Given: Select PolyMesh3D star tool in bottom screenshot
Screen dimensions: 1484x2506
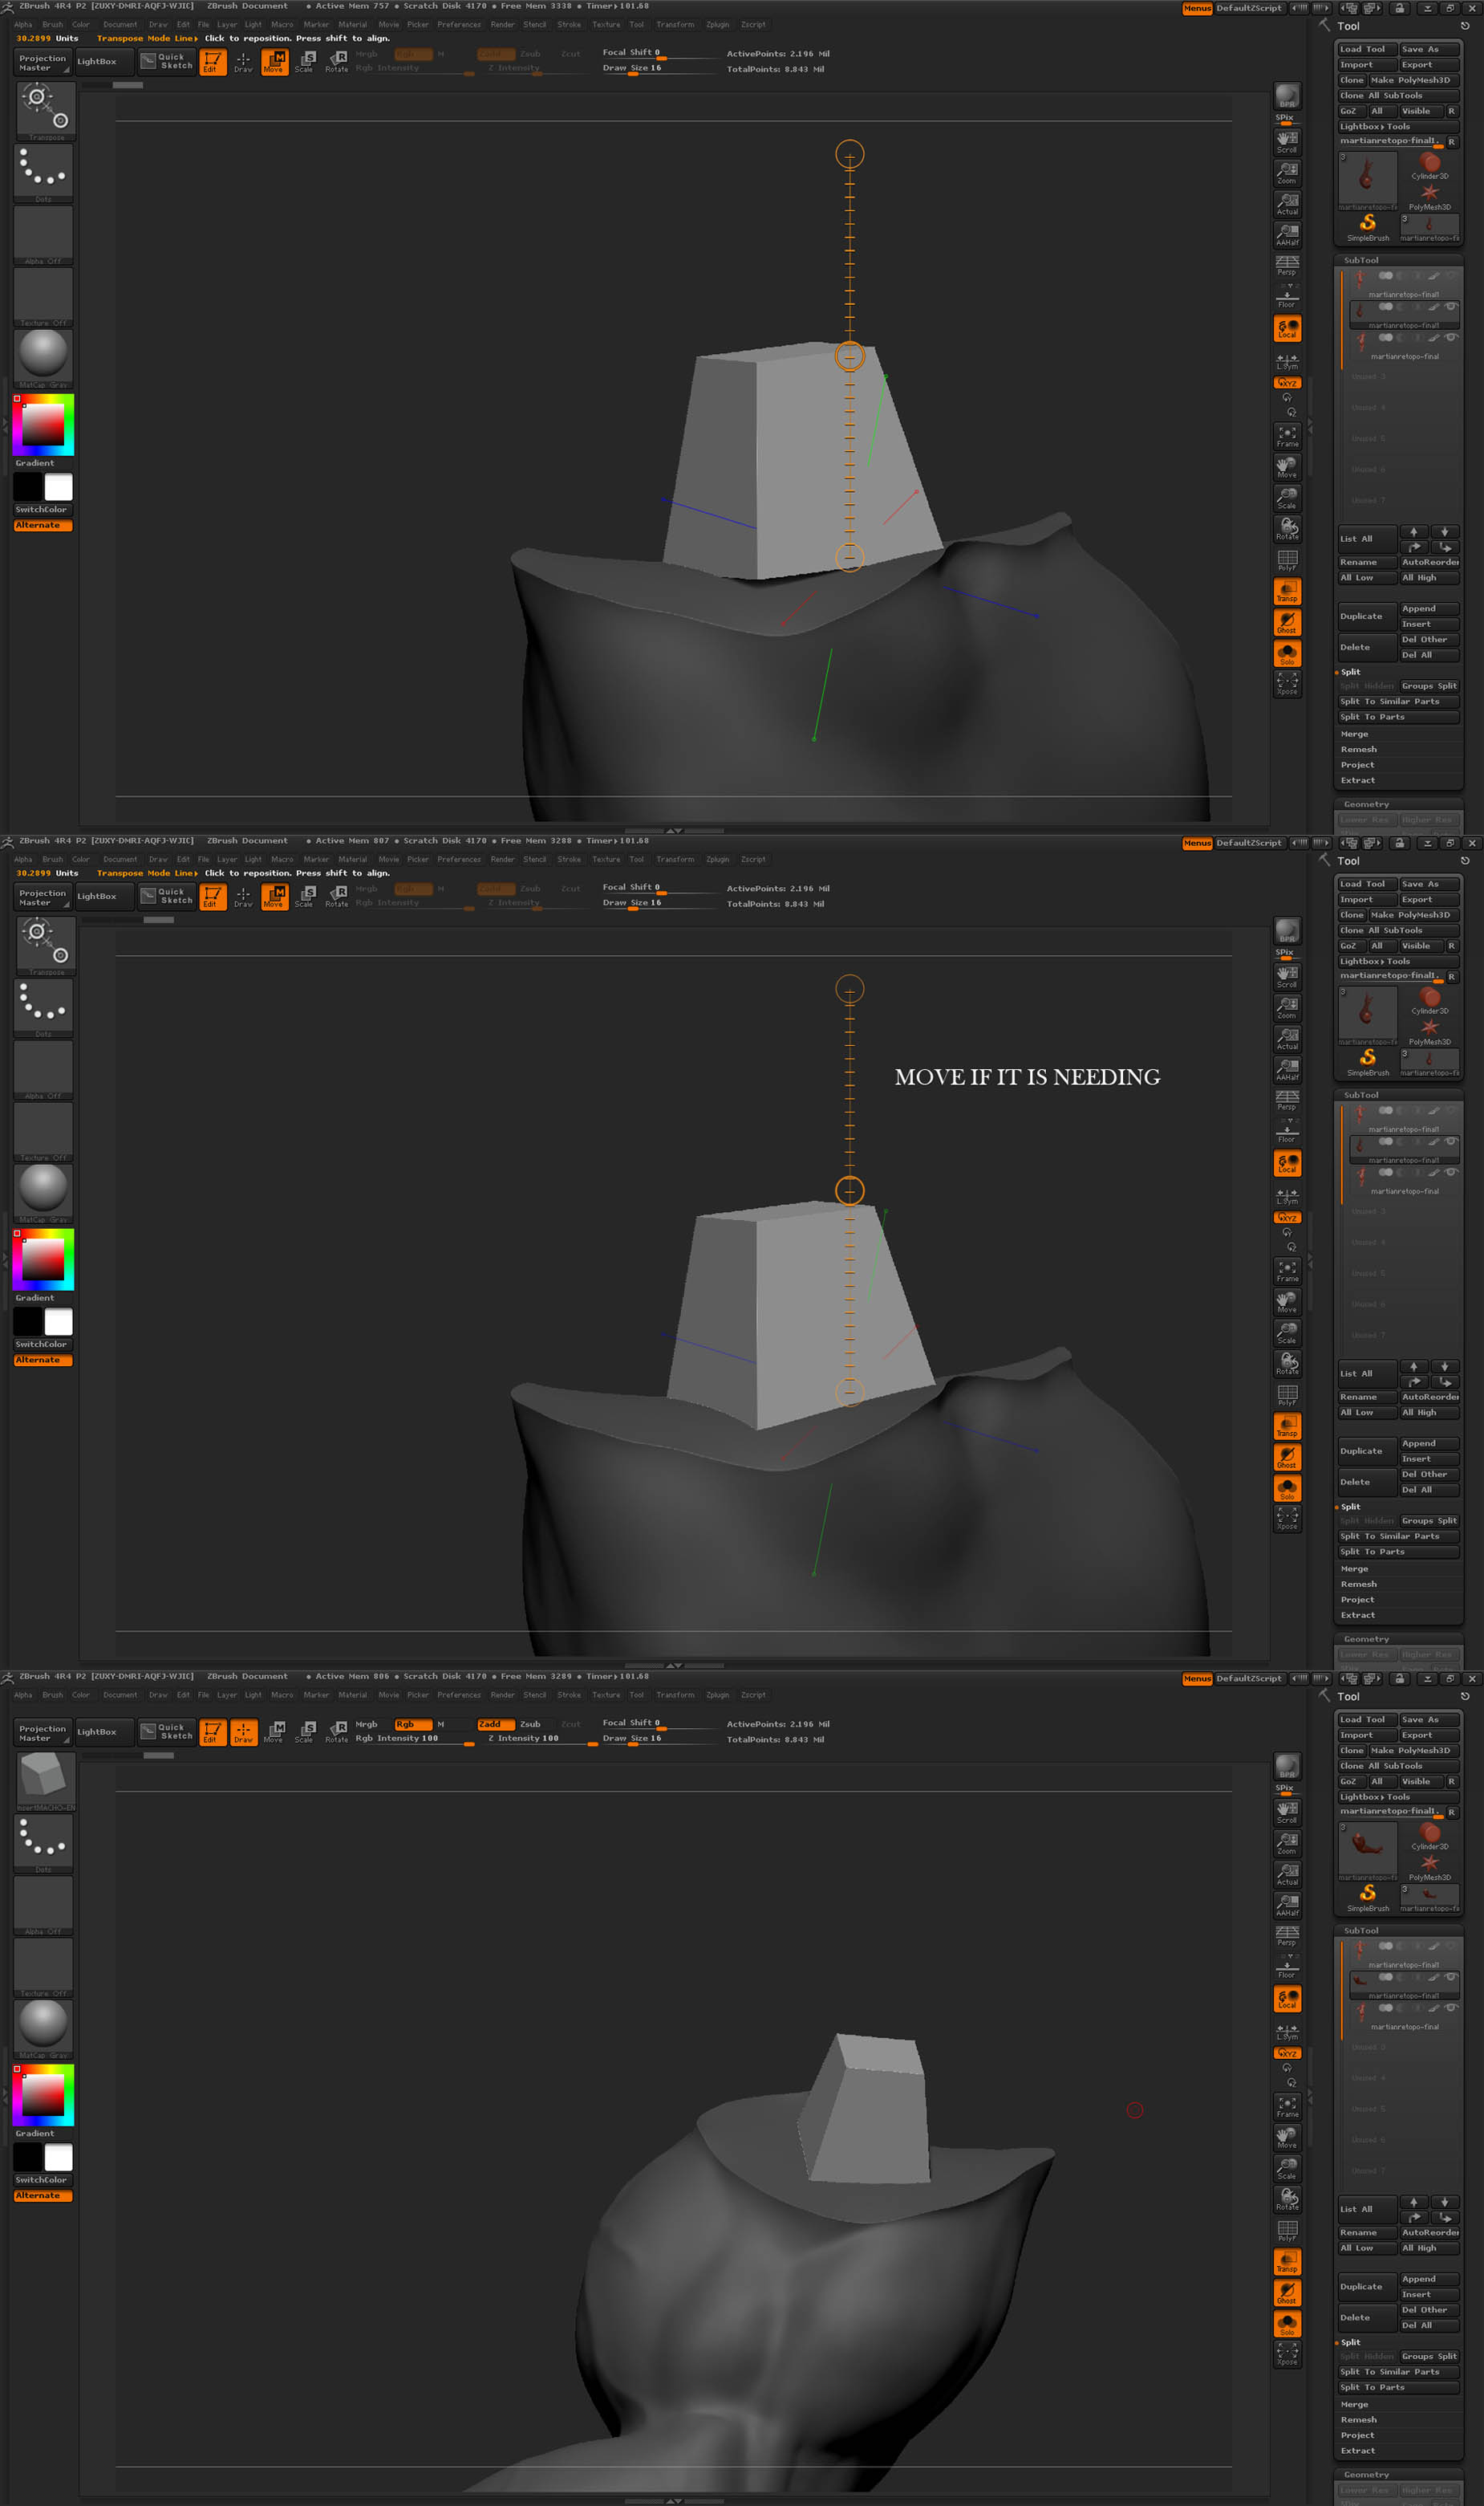Looking at the screenshot, I should (1430, 1868).
